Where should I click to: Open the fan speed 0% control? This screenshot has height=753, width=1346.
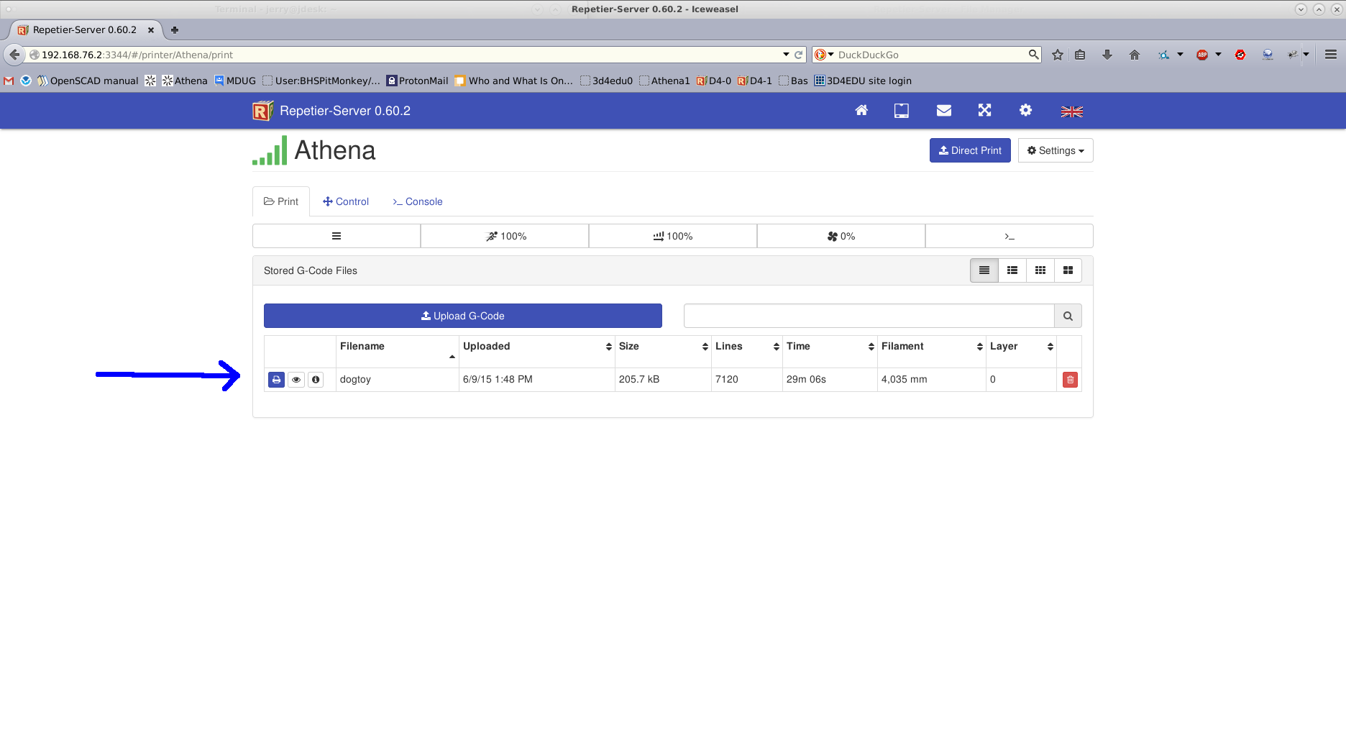coord(841,236)
